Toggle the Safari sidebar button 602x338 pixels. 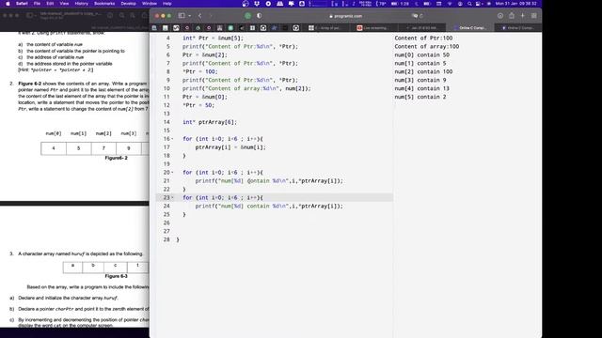[182, 16]
